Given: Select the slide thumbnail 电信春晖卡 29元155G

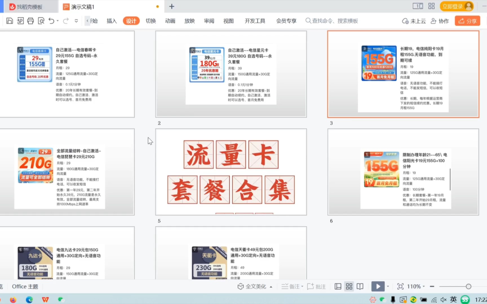Looking at the screenshot, I should coord(67,74).
